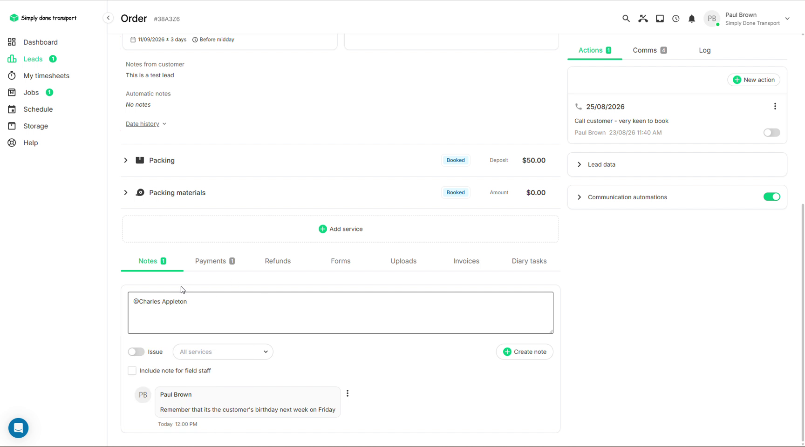Toggle the Issue switch
This screenshot has width=805, height=447.
[x=136, y=352]
